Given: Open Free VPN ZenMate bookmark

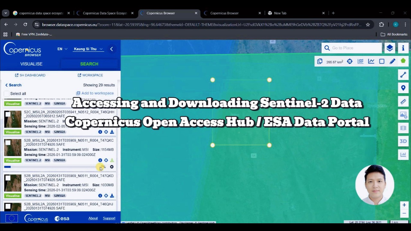Looking at the screenshot, I should click(x=34, y=34).
